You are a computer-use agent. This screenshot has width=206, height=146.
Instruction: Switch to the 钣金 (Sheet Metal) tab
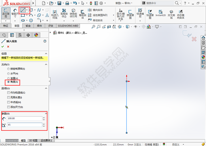[x=28, y=26]
